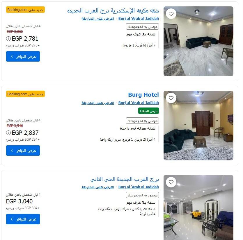This screenshot has height=240, width=243.
Task: Open Burj al 'Arab al Jadidah link in first listing
Action: click(139, 19)
